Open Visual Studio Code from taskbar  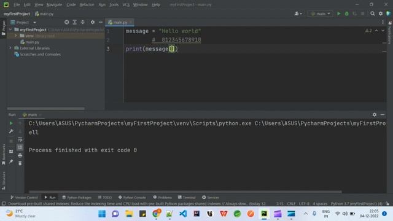click(x=183, y=214)
